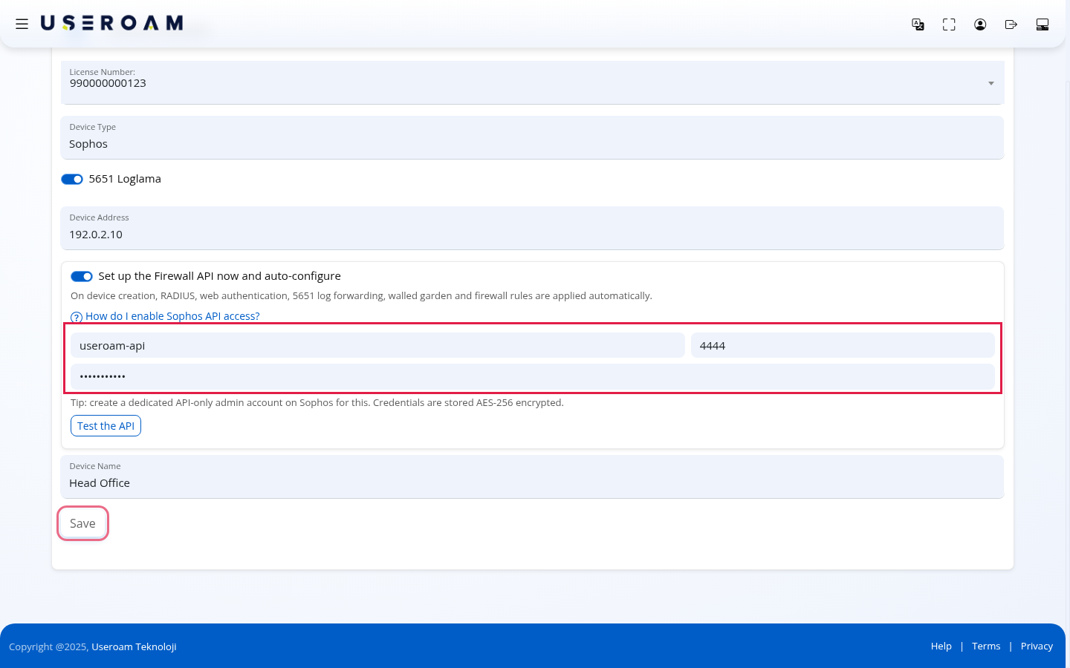This screenshot has width=1070, height=668.
Task: Click the Useroam logo
Action: click(111, 23)
